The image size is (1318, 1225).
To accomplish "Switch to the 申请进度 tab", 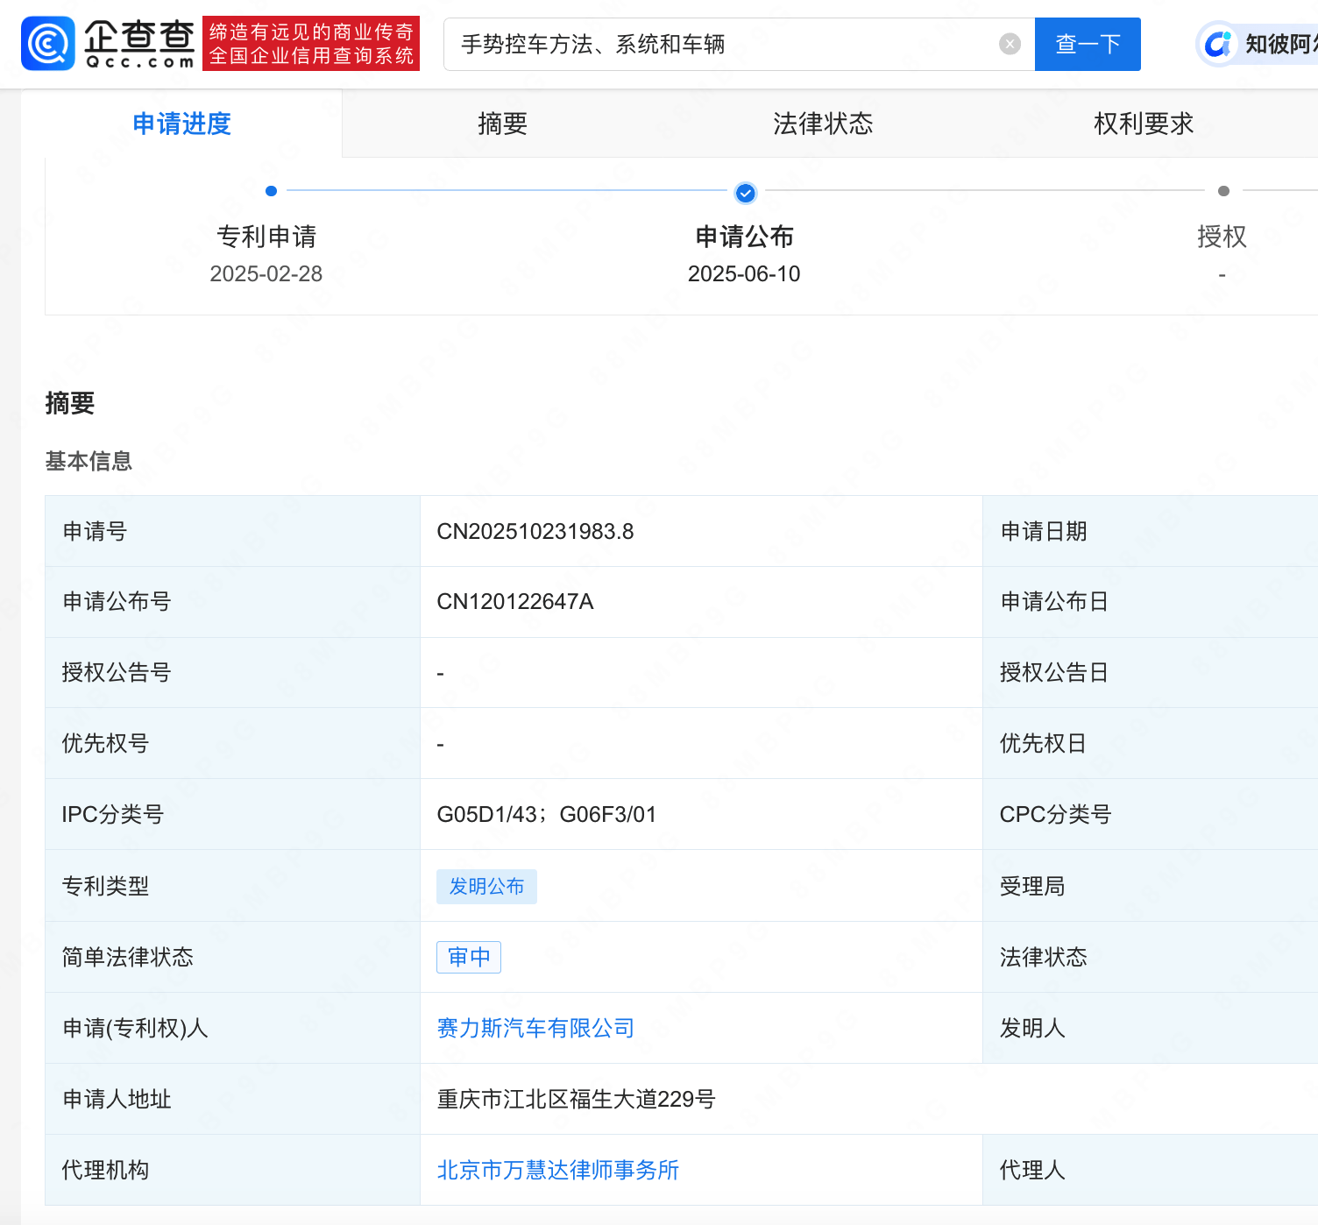I will (181, 124).
